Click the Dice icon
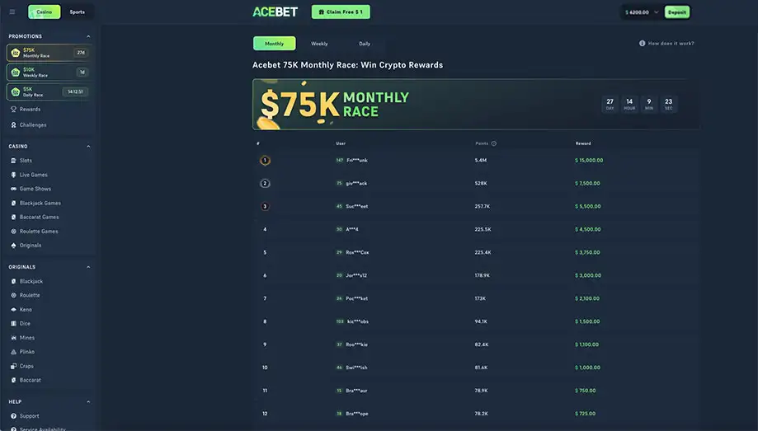The width and height of the screenshot is (758, 431). pyautogui.click(x=13, y=324)
